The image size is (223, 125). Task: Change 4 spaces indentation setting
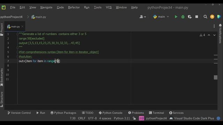[105, 118]
